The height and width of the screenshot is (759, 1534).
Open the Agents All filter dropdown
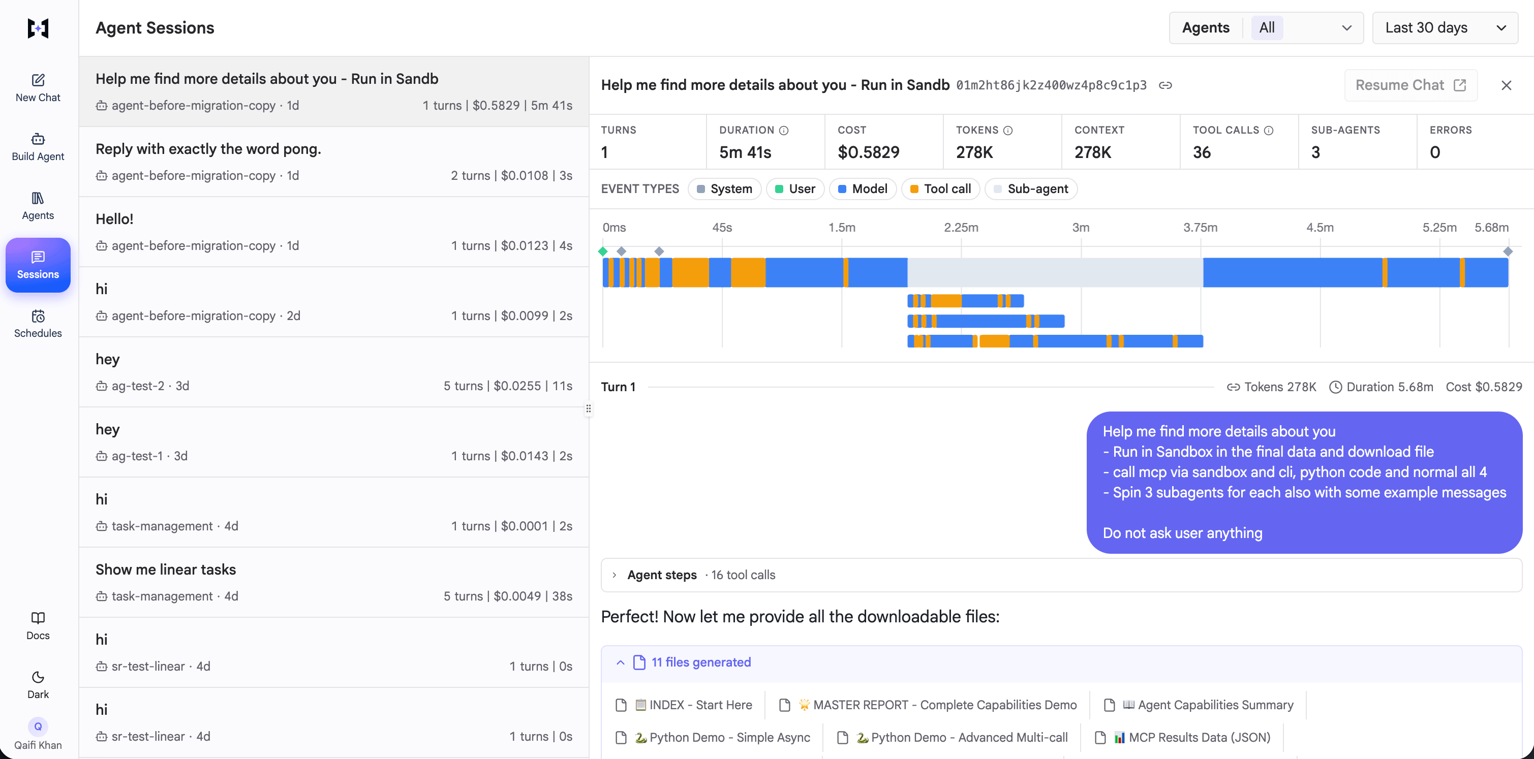(x=1266, y=28)
